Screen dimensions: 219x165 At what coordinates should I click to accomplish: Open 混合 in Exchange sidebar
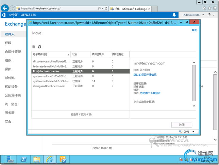[x=8, y=122]
